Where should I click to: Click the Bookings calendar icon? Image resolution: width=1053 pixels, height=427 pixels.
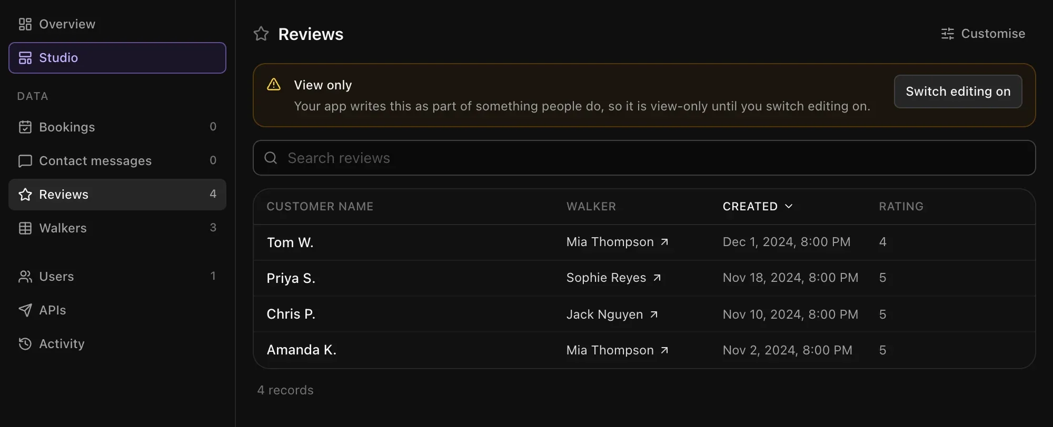[x=25, y=127]
